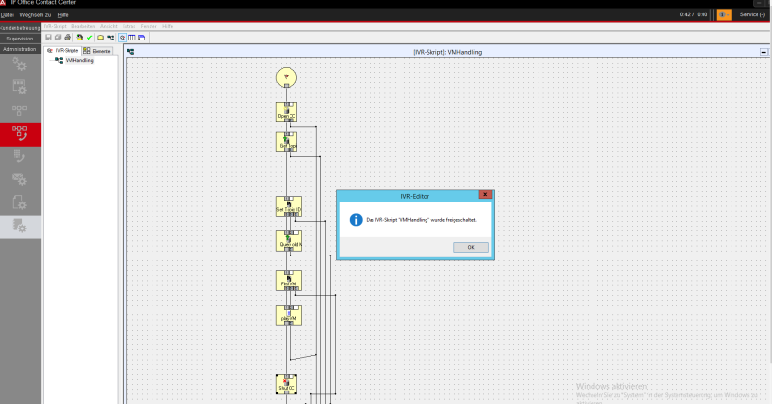Open the Hilfe menu in top bar
This screenshot has width=772, height=404.
click(x=63, y=15)
